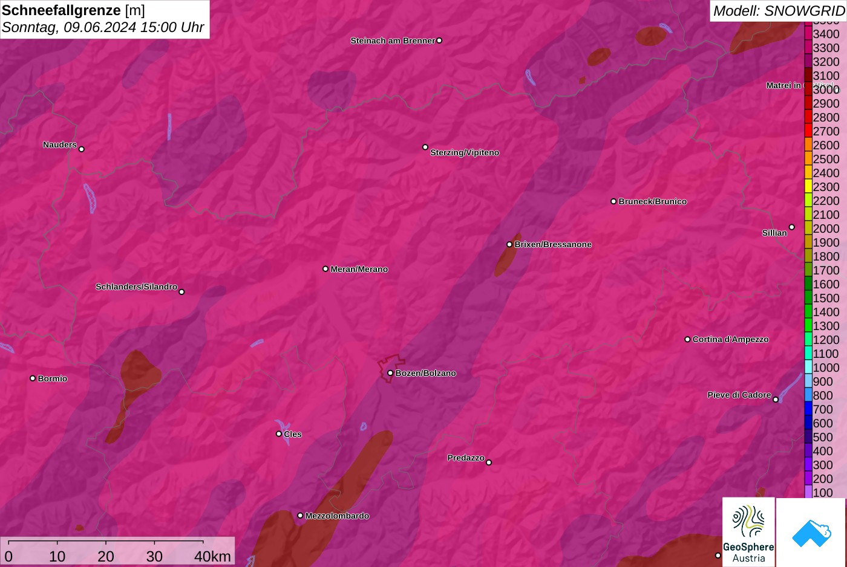The image size is (847, 567).
Task: Click the Mezzolombardo label text
Action: 337,516
